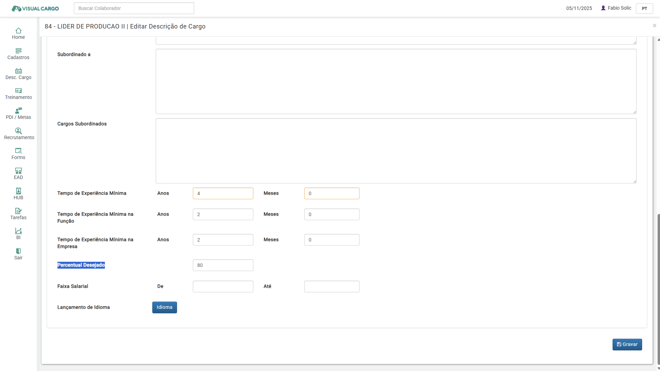
Task: Open PDI / Metas section icon
Action: click(18, 111)
